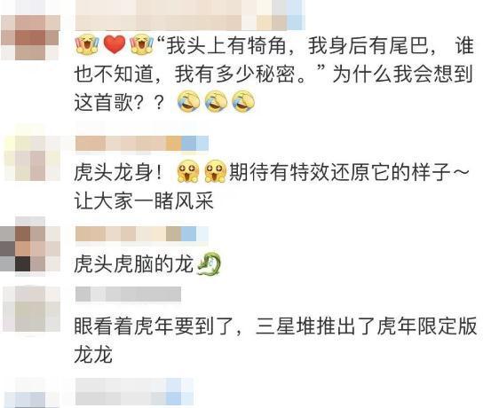Click last laughing-crying emoji in first comment
Viewport: 491px width, 408px height.
coord(243,102)
